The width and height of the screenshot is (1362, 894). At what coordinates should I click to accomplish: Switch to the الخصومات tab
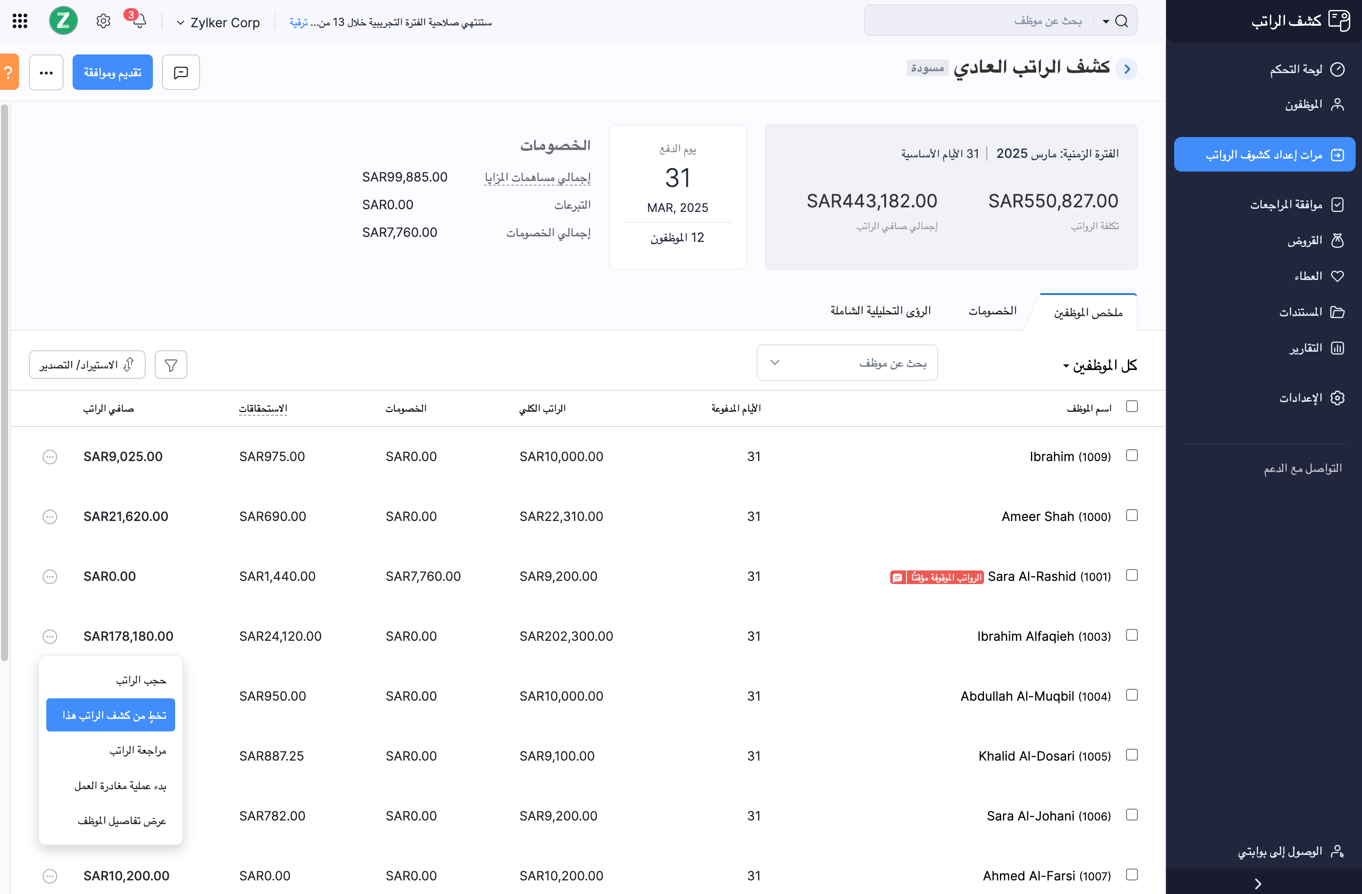(992, 311)
